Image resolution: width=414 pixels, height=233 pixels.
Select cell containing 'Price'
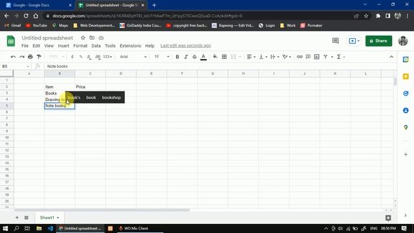(91, 87)
